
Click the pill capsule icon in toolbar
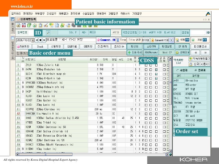pos(51,25)
